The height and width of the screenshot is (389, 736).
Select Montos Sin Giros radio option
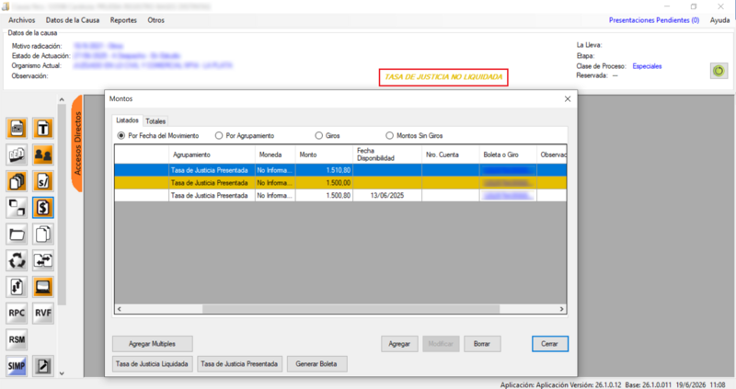(414, 135)
